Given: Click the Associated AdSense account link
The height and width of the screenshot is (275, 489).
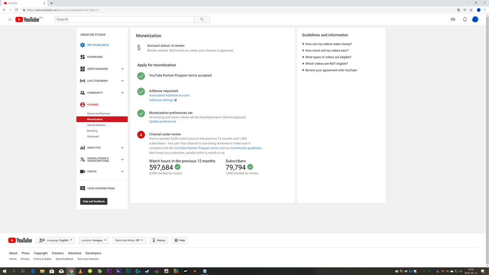Looking at the screenshot, I should (x=169, y=95).
